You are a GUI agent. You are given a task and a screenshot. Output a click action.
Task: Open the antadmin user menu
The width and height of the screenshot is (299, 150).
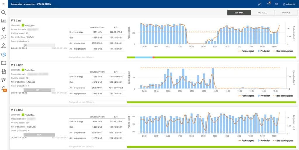290,4
